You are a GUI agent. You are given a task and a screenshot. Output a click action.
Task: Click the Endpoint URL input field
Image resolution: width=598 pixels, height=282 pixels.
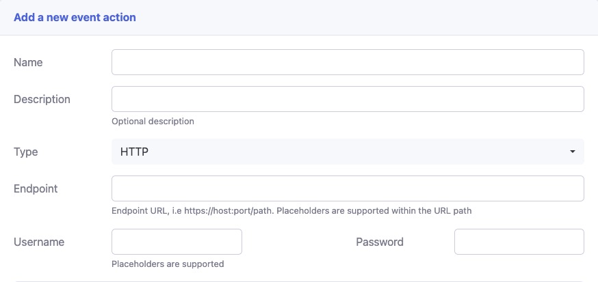click(348, 188)
